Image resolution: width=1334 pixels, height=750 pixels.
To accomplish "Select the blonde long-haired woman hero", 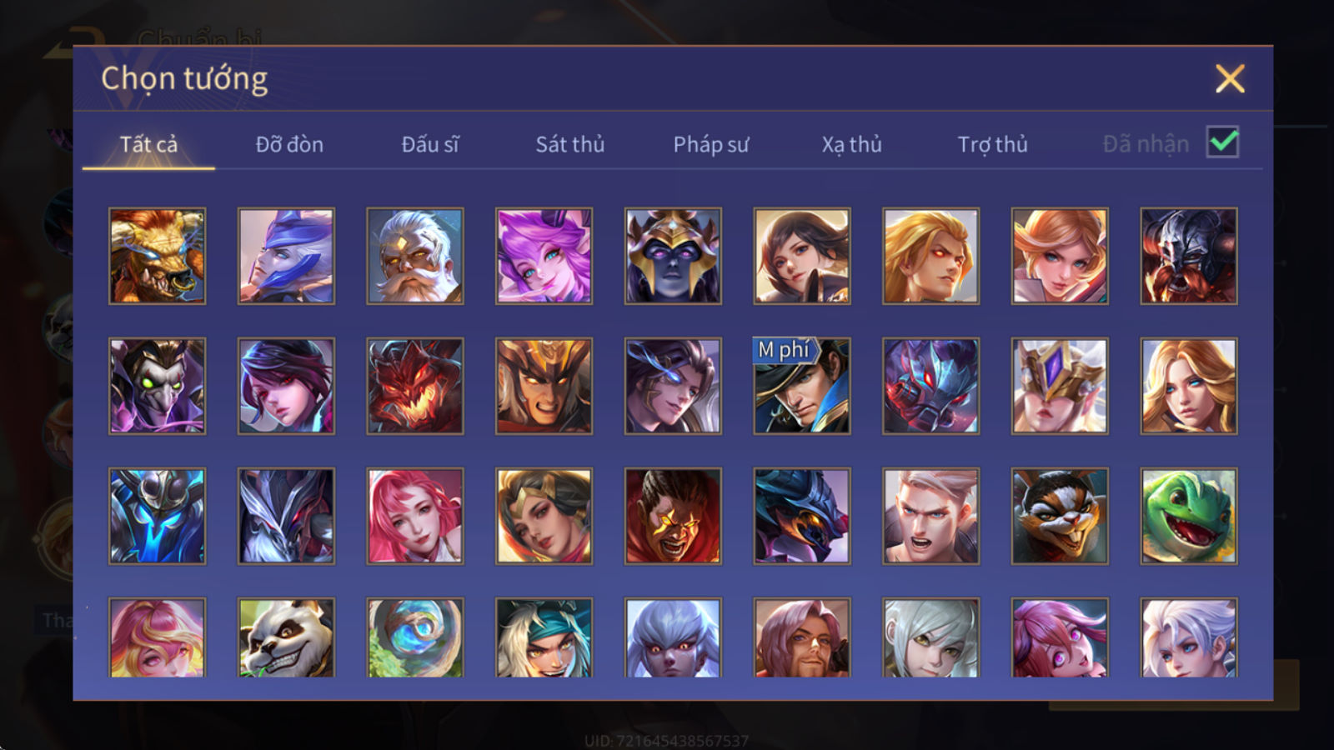I will [x=1189, y=386].
